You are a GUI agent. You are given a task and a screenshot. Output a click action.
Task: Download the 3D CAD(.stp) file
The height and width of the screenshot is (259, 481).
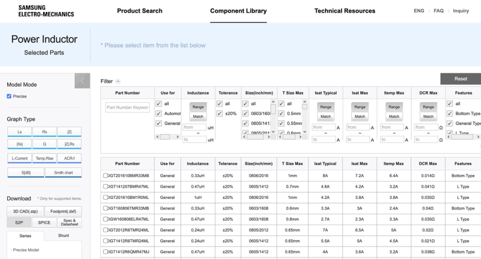(x=25, y=212)
